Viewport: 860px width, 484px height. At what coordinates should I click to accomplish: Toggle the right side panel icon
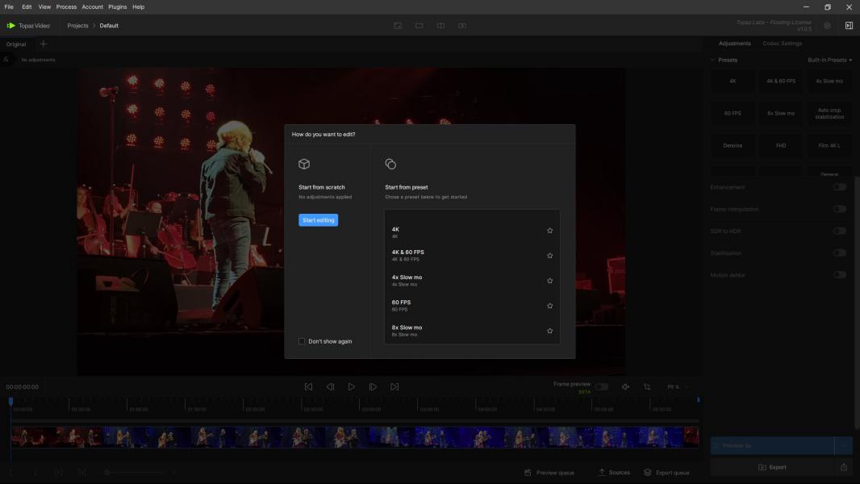849,26
